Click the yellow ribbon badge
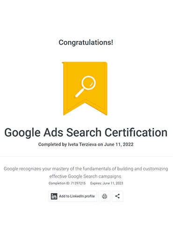 click(x=85, y=89)
